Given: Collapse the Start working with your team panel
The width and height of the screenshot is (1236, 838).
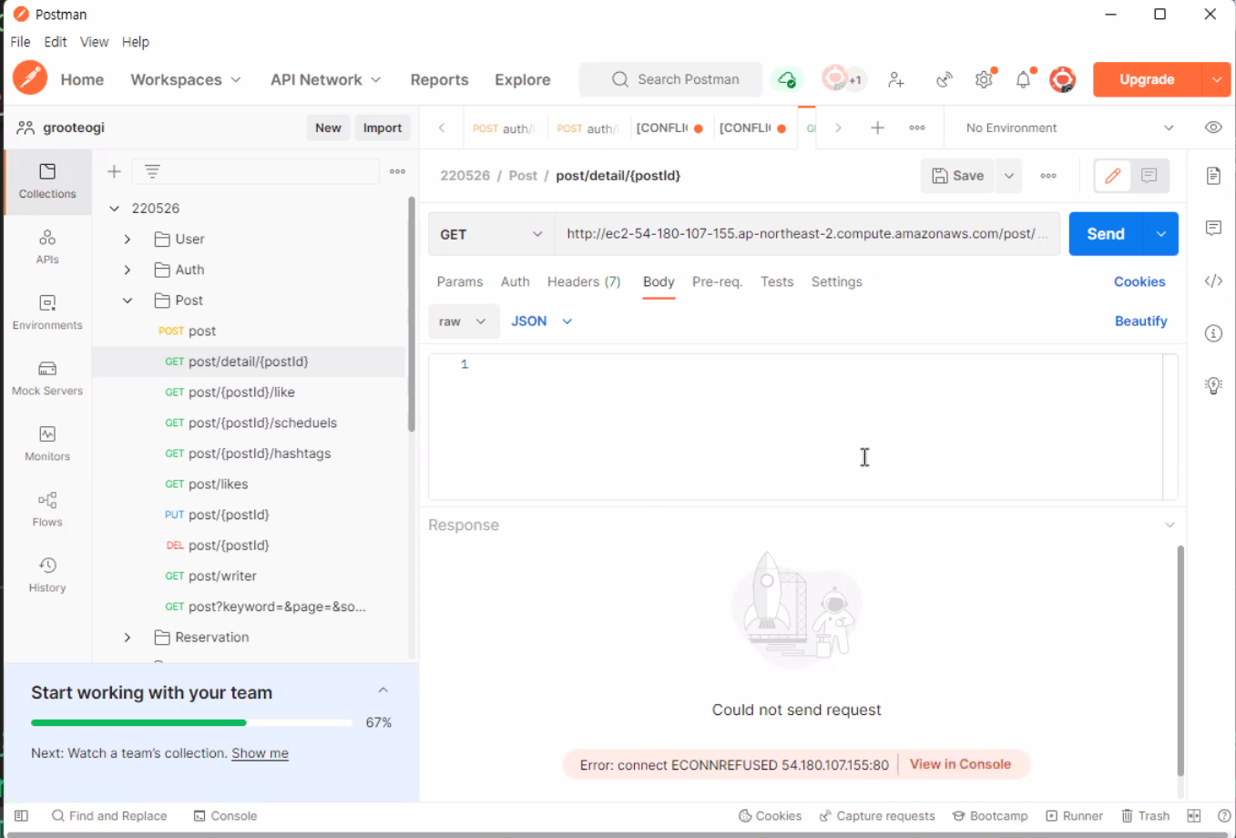Looking at the screenshot, I should (383, 690).
